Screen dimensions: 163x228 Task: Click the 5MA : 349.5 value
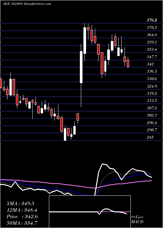tap(20, 204)
